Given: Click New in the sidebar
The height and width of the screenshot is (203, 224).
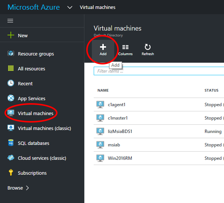Looking at the screenshot, I should (22, 35).
